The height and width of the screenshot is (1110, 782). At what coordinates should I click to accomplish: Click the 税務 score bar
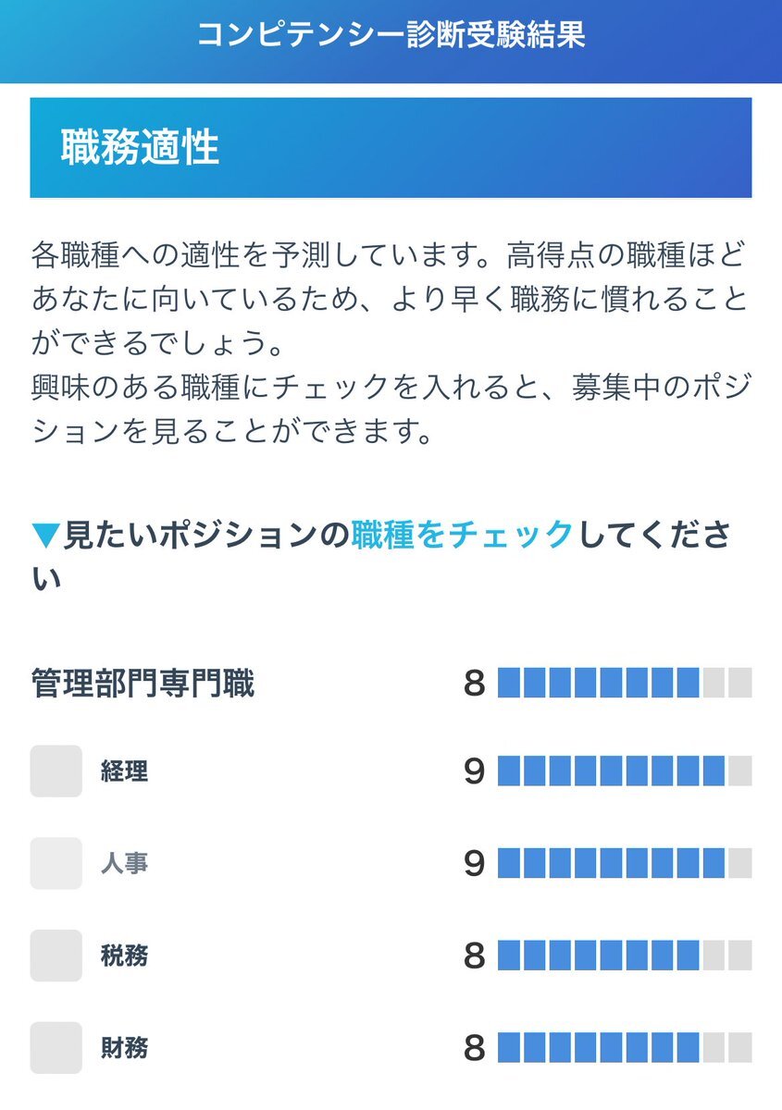[625, 956]
